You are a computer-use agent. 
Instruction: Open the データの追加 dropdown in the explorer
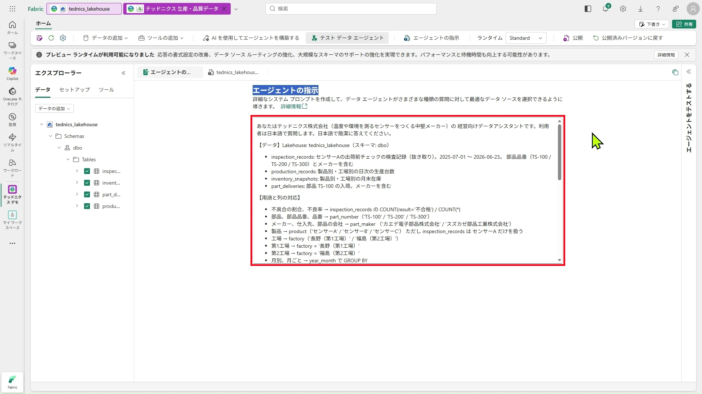coord(54,108)
